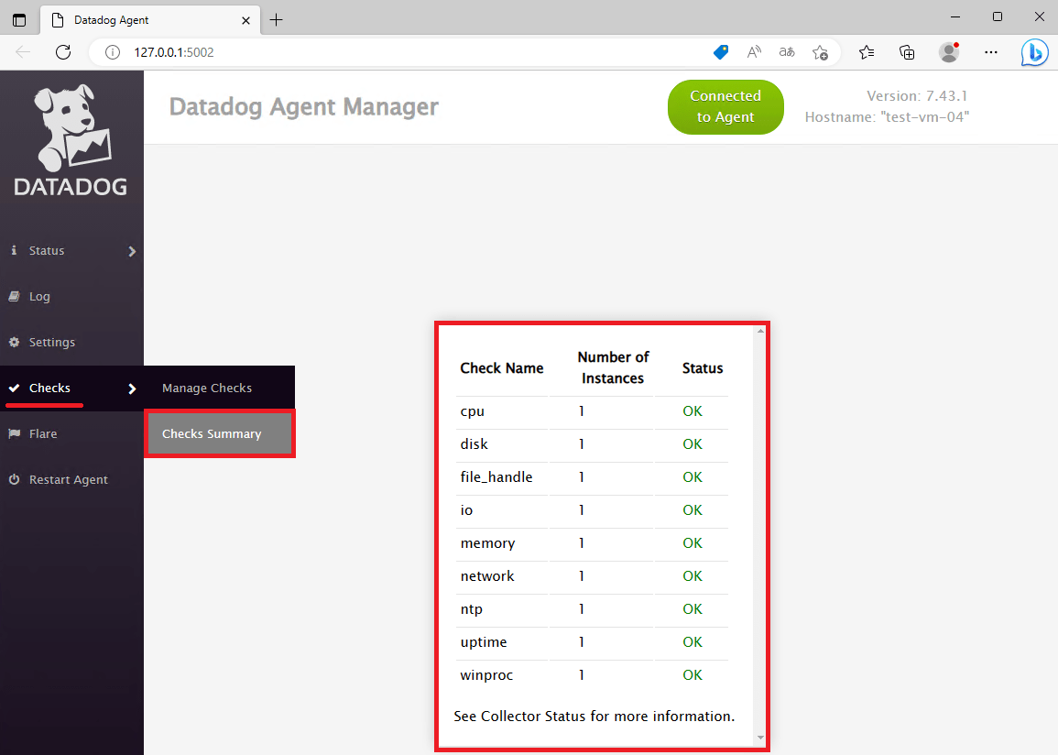
Task: Click the cpu check name
Action: [x=473, y=411]
